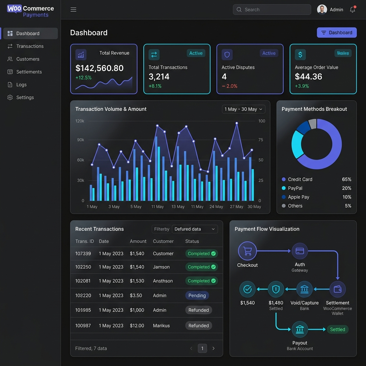
Task: Click transaction ID 102250
Action: [x=83, y=267]
